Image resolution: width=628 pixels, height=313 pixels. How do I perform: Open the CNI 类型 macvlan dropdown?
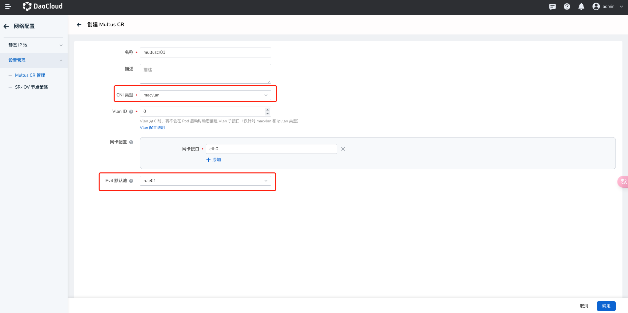tap(205, 95)
